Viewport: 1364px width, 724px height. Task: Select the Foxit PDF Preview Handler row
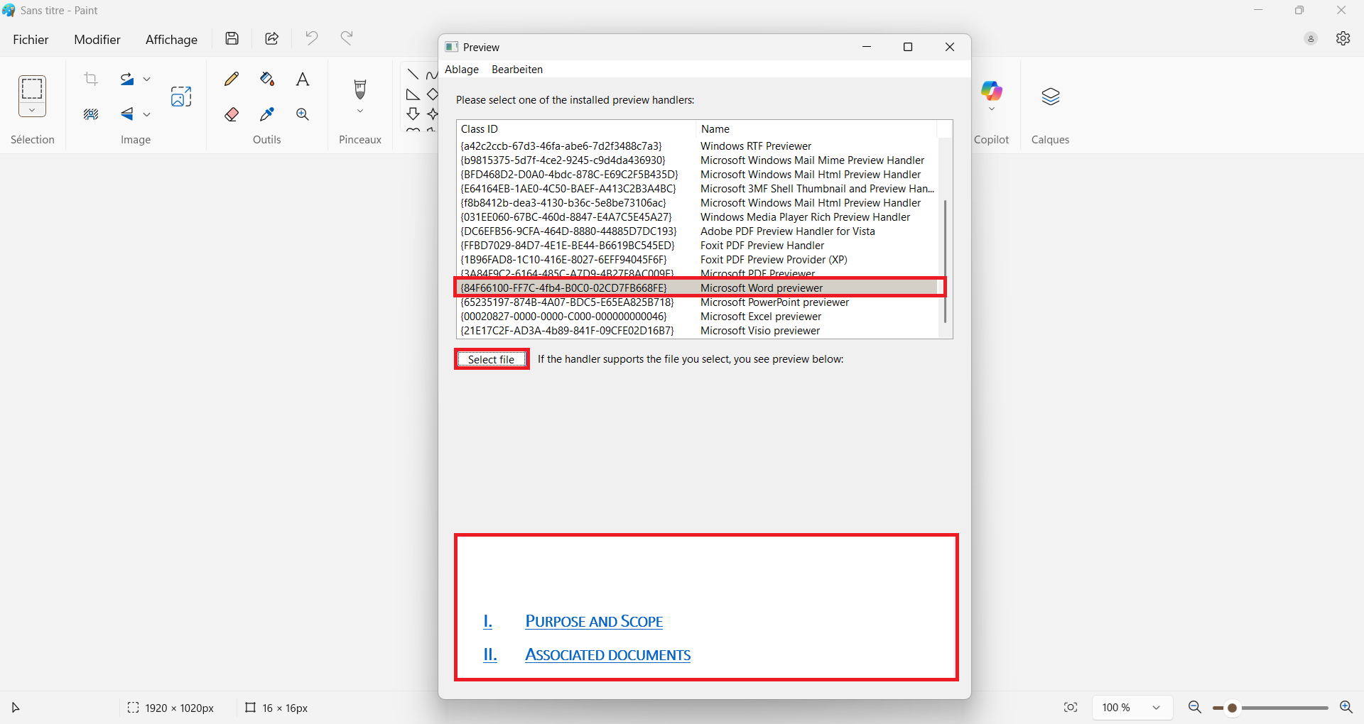point(698,246)
